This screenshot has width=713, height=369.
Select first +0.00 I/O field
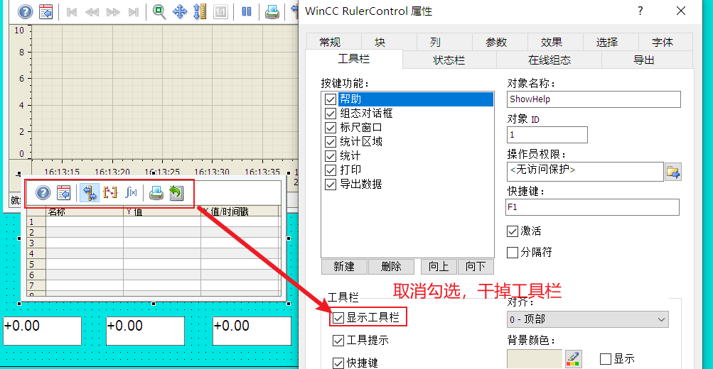(x=42, y=331)
